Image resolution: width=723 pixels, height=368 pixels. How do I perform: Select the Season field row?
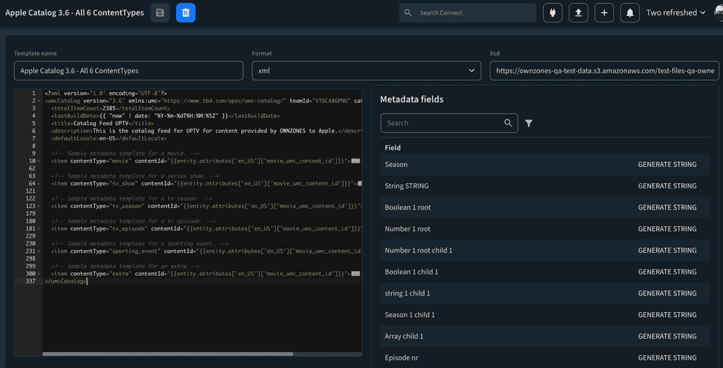click(x=545, y=165)
